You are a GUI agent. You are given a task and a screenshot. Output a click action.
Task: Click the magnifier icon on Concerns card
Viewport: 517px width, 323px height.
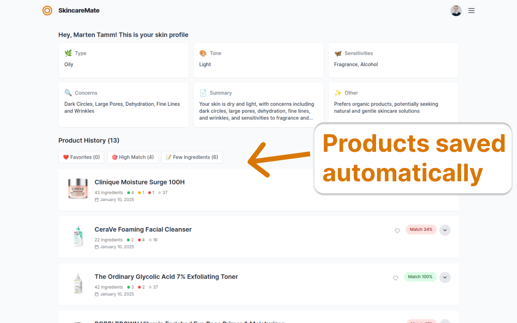(x=68, y=93)
